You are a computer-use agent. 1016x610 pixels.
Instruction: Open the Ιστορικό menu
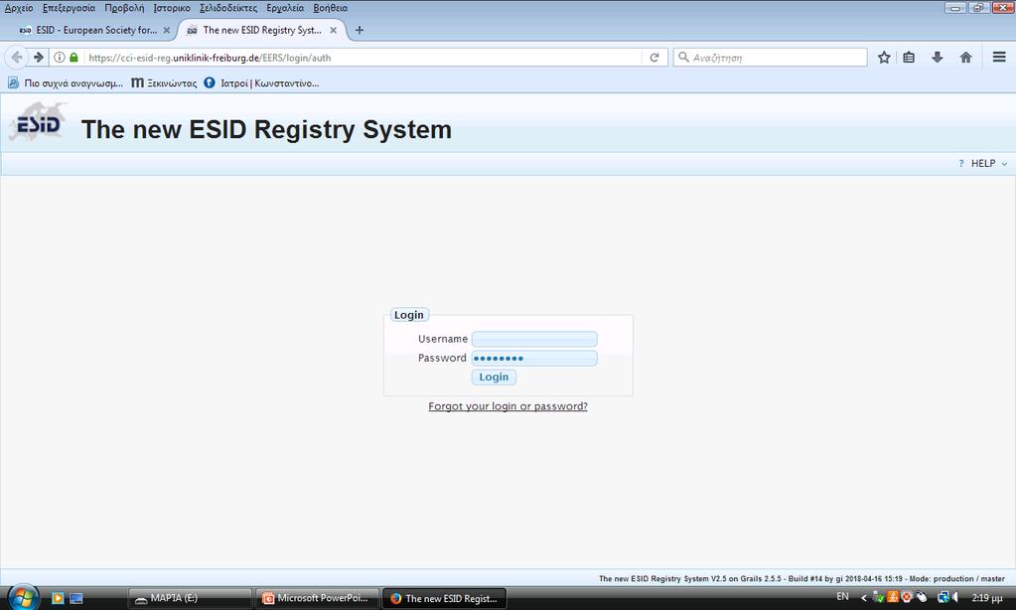[172, 8]
